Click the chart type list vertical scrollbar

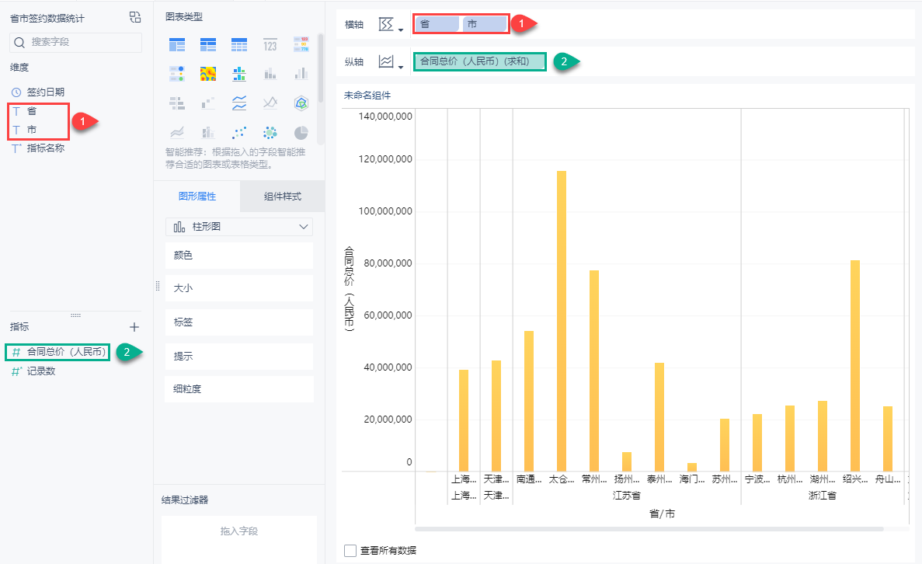tap(321, 68)
